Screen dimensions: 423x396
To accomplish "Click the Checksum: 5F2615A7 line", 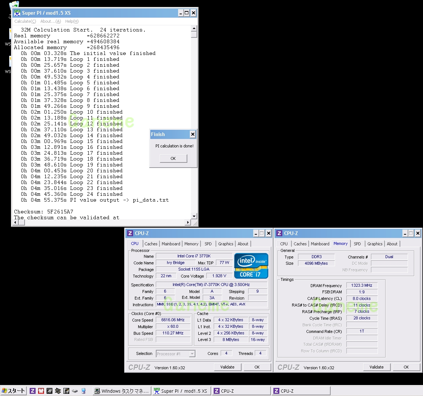I will [x=44, y=212].
